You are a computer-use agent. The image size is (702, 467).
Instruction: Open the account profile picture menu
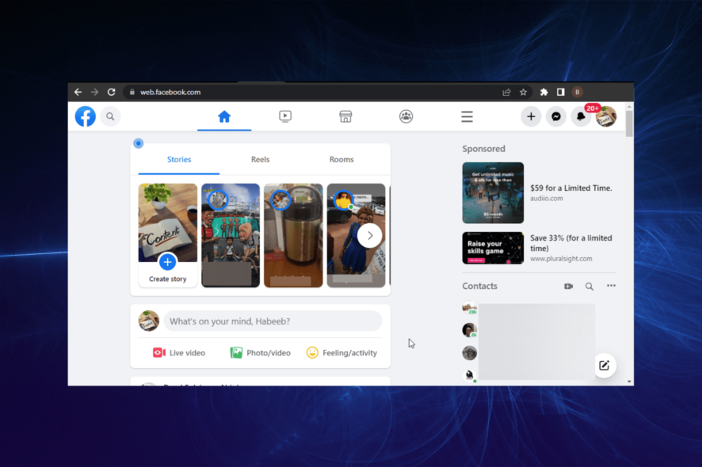click(606, 117)
